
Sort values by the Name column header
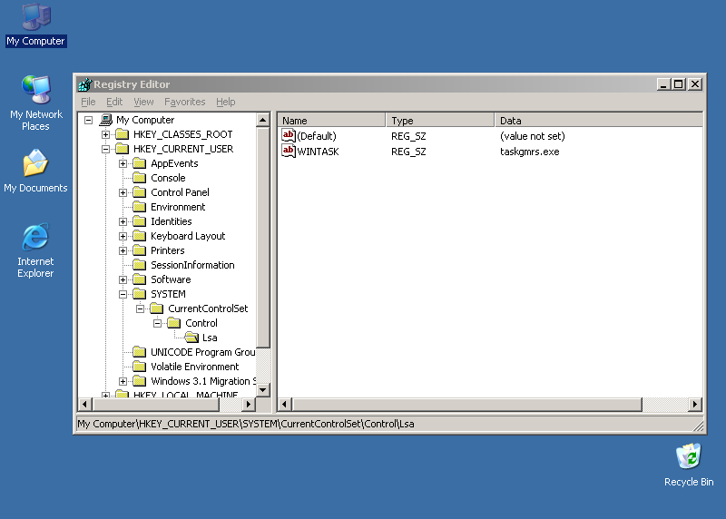click(x=331, y=121)
